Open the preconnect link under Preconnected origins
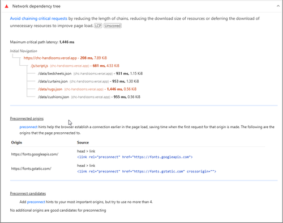The image size is (283, 223). tap(28, 127)
